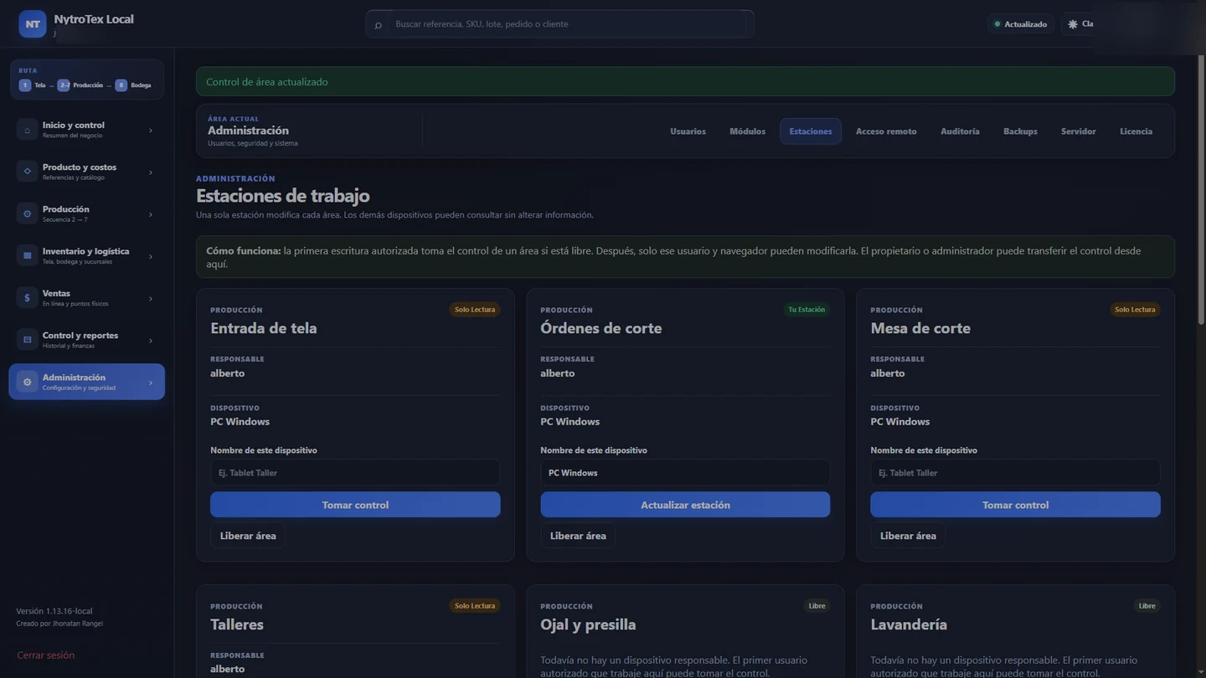Expand the Control y reportes chevron
This screenshot has height=678, width=1206.
(151, 341)
